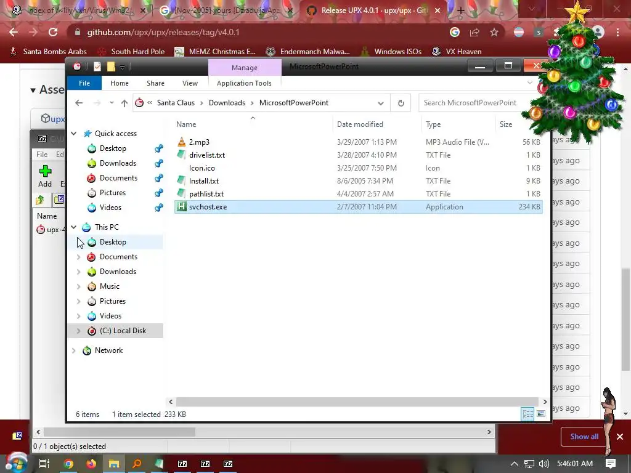Click the Downloads breadcrumb in address bar
The width and height of the screenshot is (631, 473).
pyautogui.click(x=227, y=103)
